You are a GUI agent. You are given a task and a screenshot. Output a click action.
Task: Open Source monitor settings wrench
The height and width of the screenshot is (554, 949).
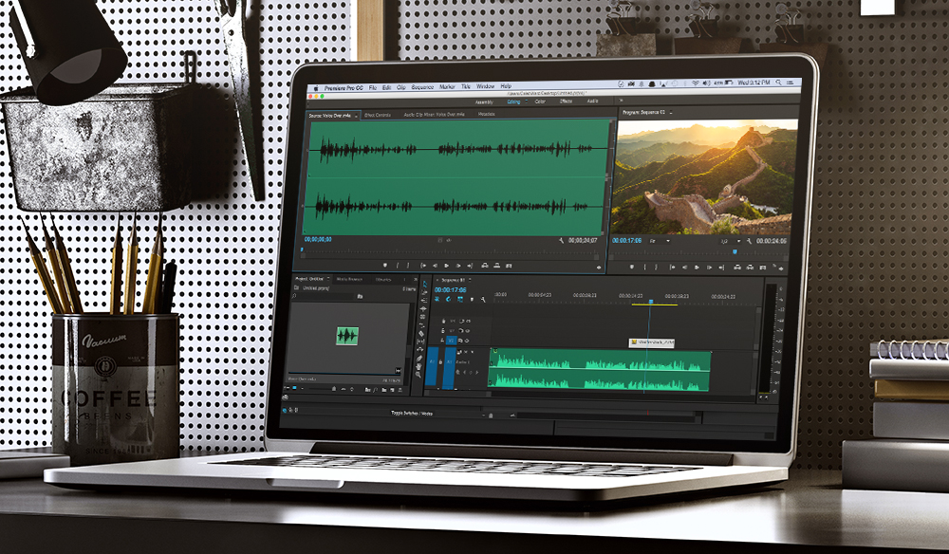click(x=561, y=240)
